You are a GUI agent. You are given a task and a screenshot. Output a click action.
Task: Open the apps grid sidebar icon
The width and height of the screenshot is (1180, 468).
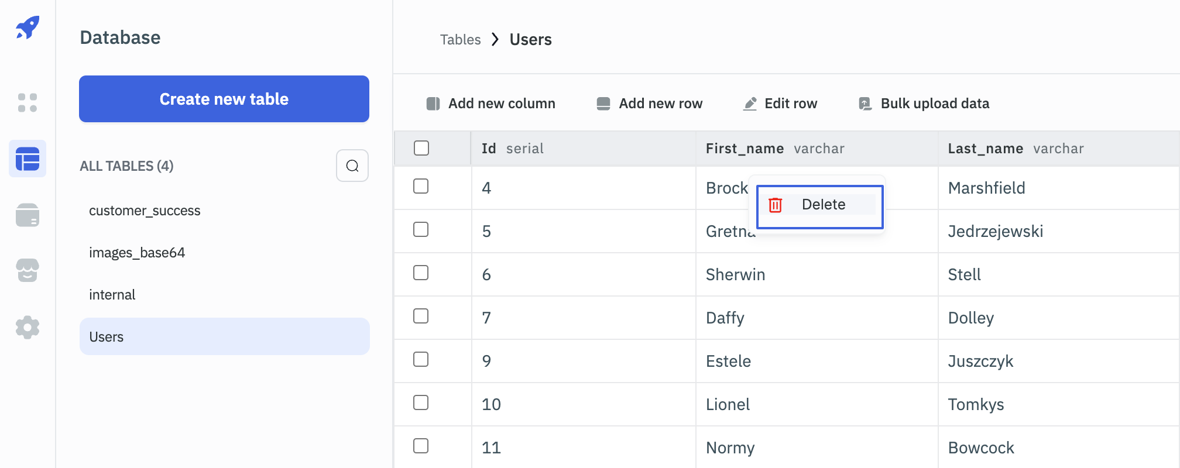pyautogui.click(x=28, y=103)
